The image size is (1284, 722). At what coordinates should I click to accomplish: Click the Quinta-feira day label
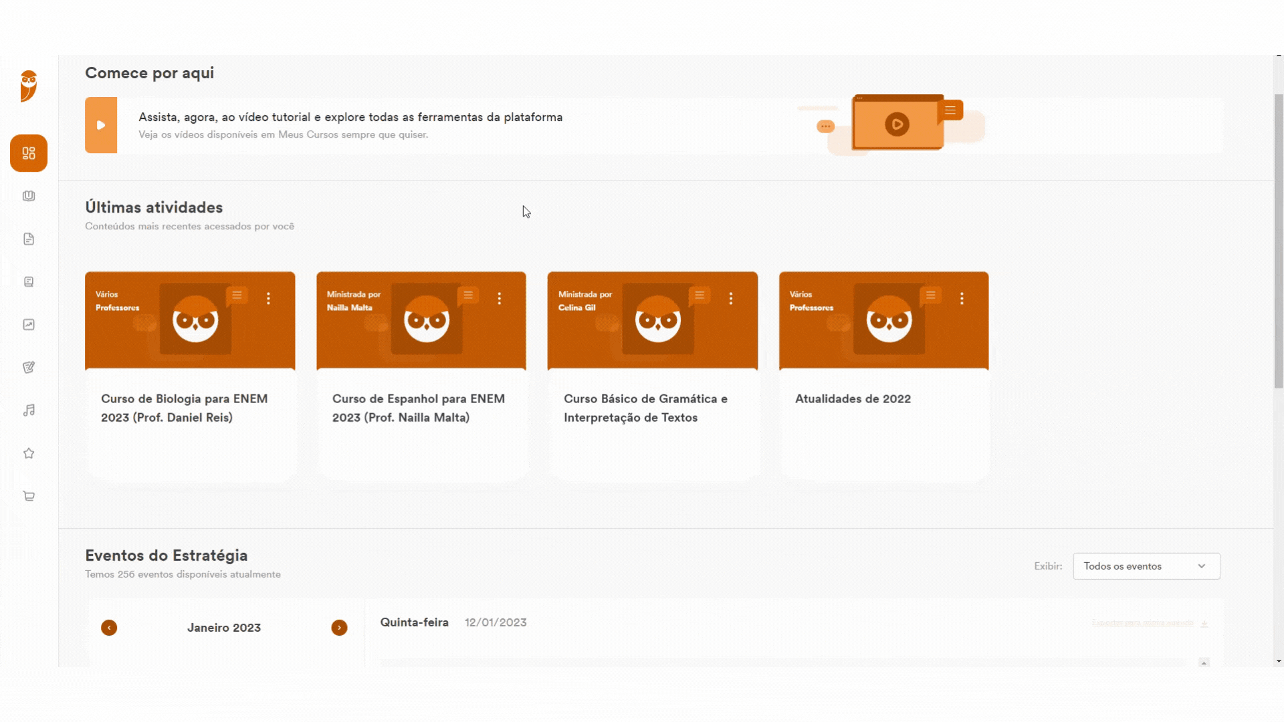pos(414,622)
